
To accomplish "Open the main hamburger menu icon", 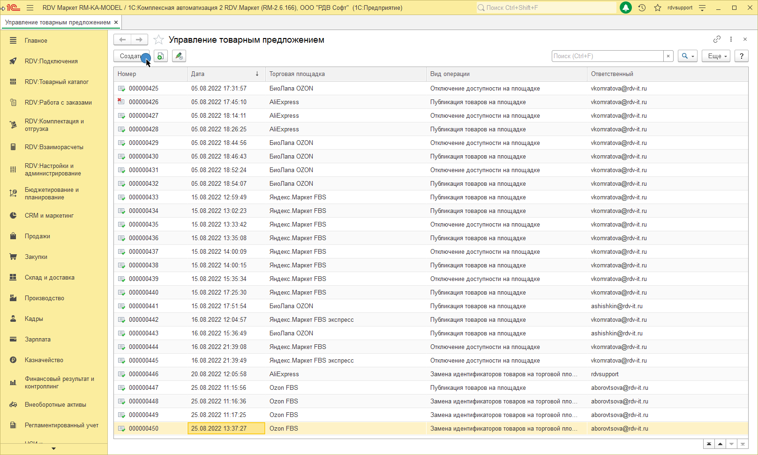I will tap(30, 8).
